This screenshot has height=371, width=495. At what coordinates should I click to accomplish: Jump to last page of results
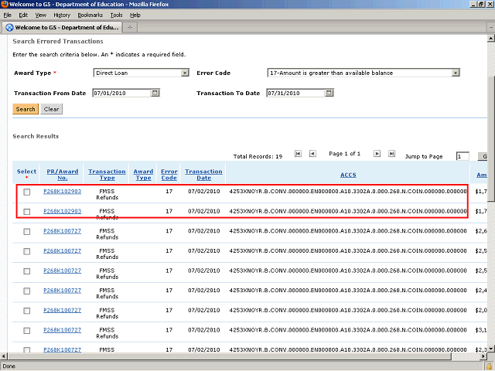click(391, 154)
